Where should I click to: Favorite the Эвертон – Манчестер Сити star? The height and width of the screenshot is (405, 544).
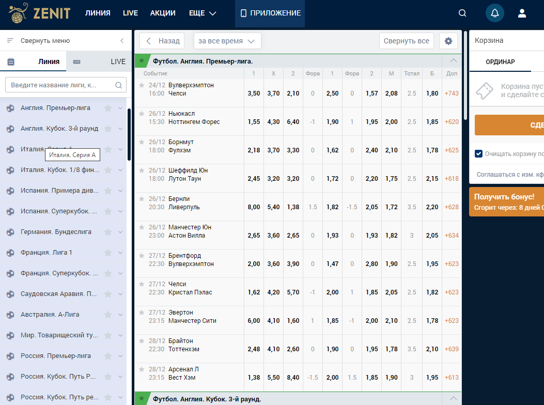tap(142, 313)
